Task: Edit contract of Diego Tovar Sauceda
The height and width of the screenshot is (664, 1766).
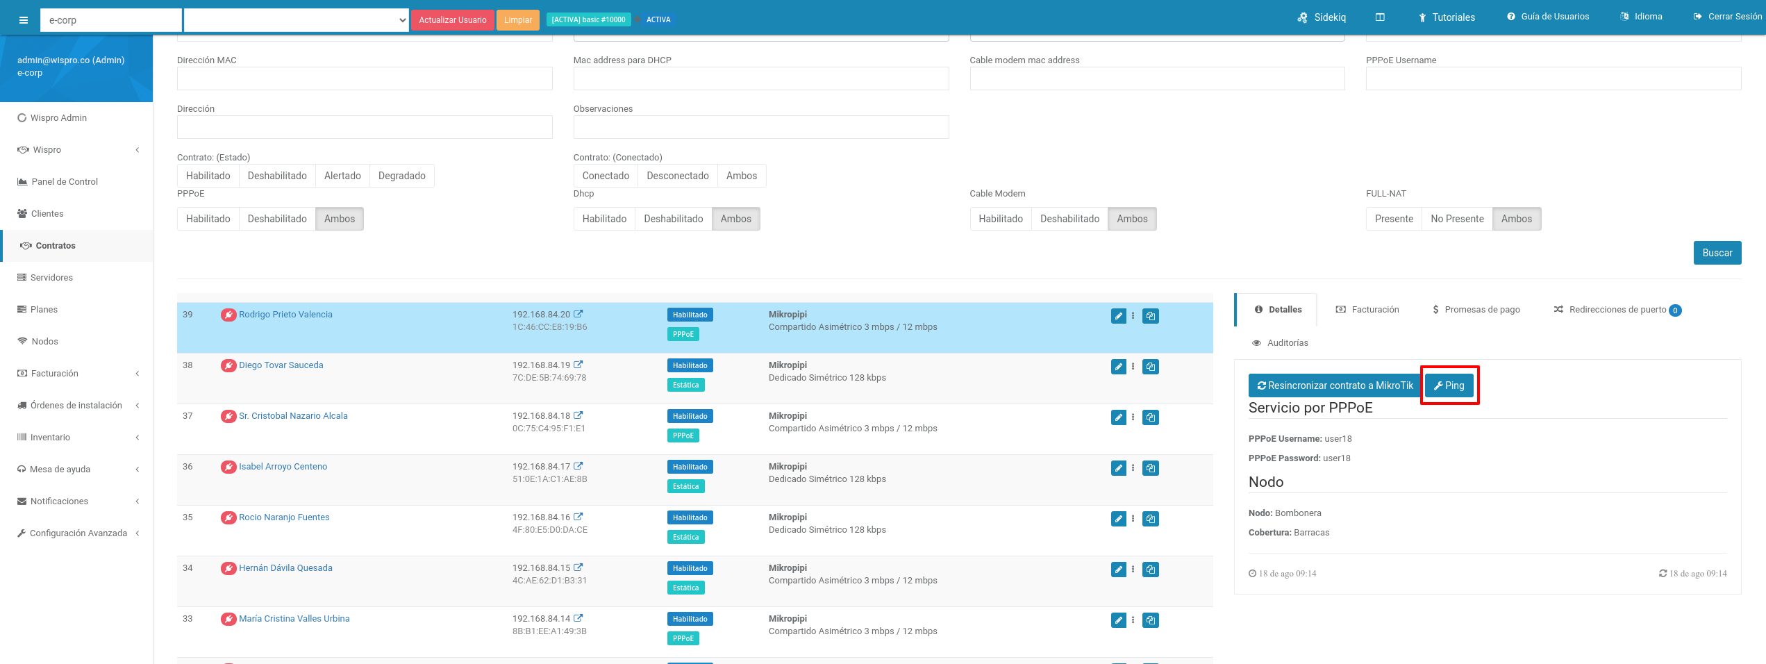Action: point(1118,367)
